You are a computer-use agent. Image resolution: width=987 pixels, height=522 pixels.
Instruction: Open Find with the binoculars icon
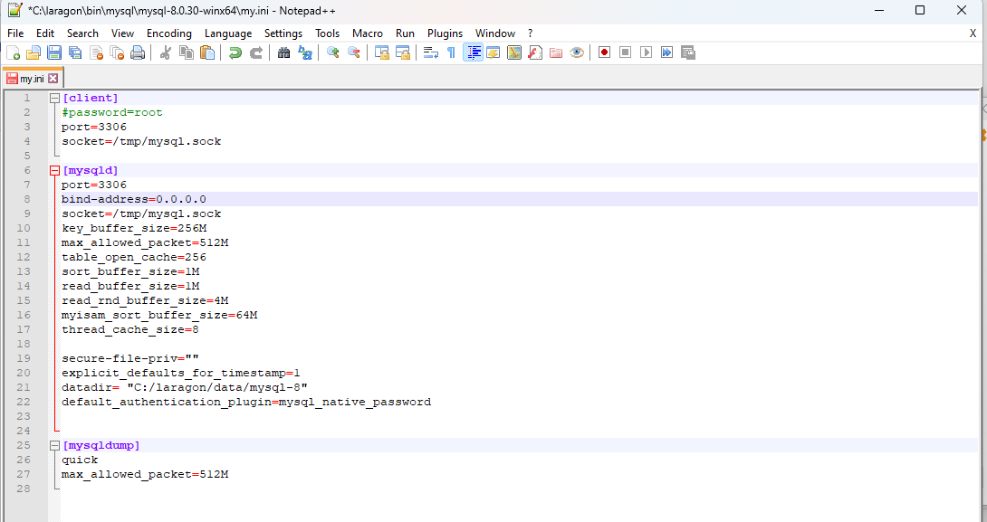click(284, 52)
